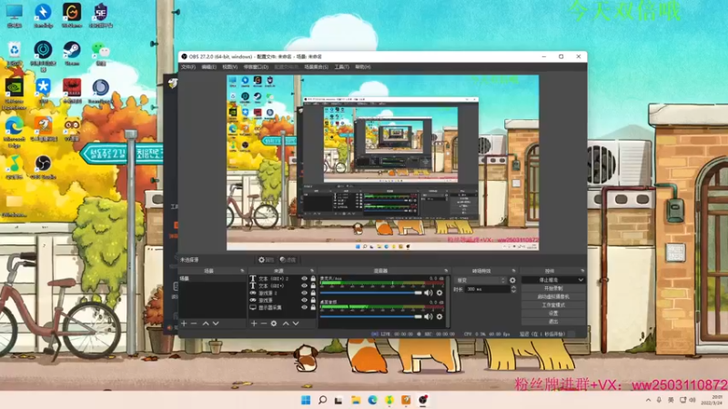The image size is (728, 409).
Task: Open the 5E platform desktop shortcut
Action: (101, 15)
